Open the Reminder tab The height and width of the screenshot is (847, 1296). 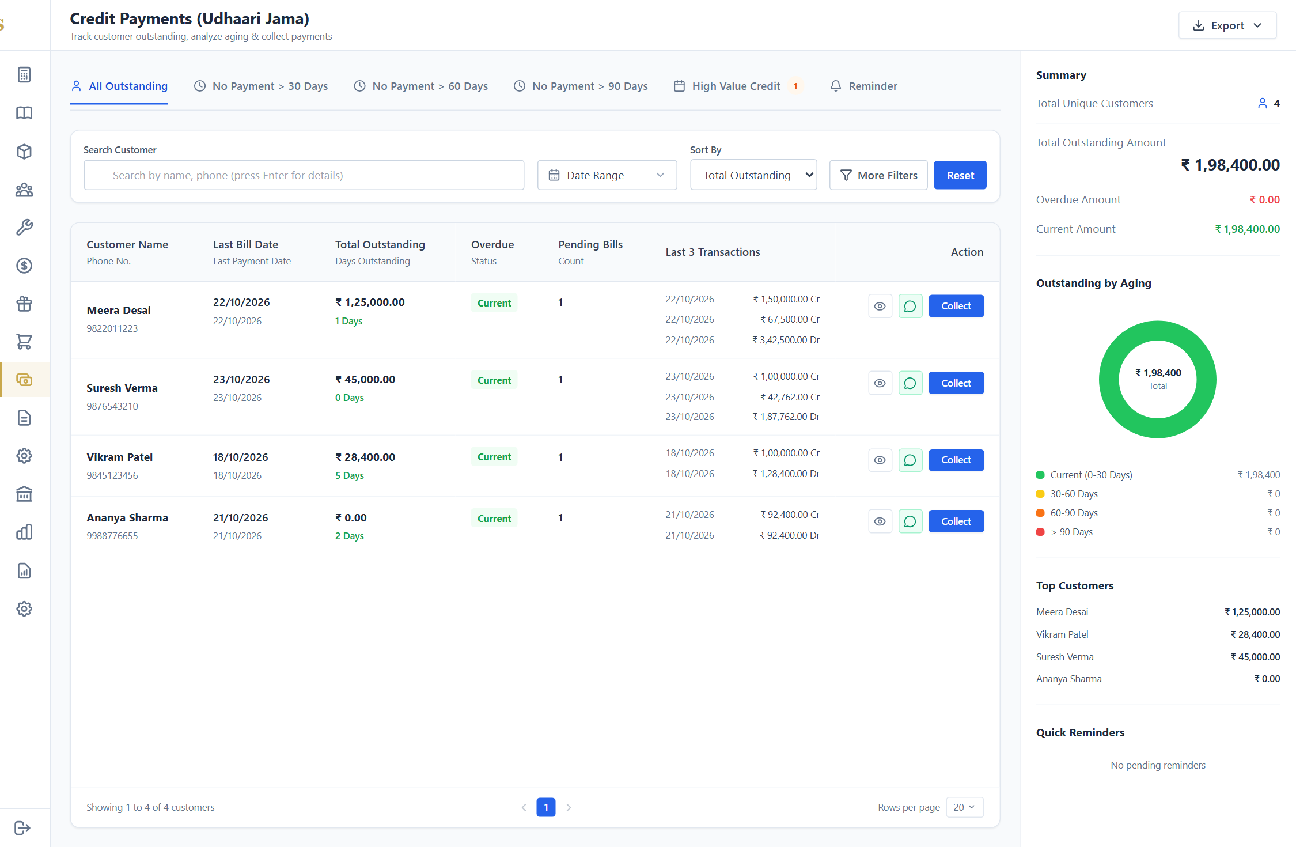pyautogui.click(x=863, y=86)
